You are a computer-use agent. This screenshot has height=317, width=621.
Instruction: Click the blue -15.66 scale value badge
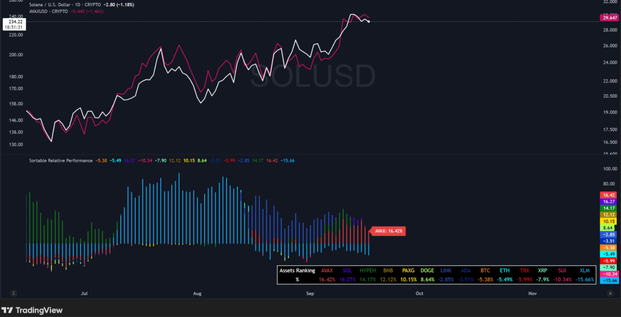pyautogui.click(x=608, y=281)
